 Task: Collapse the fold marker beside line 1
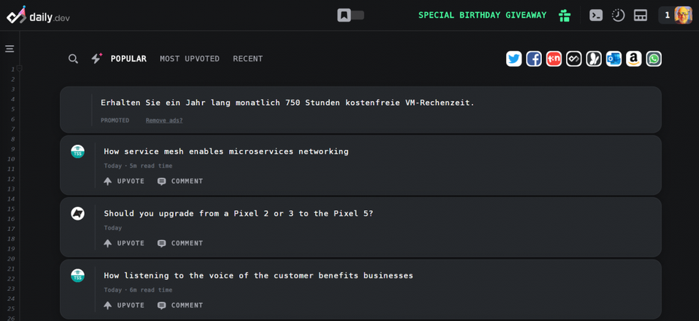point(20,68)
